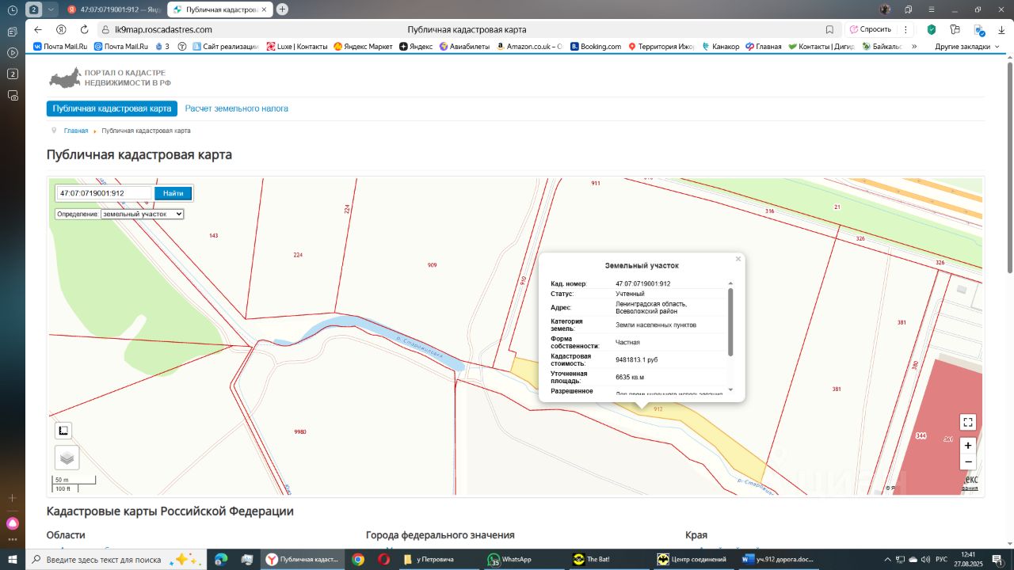Reload the current page
This screenshot has width=1014, height=570.
click(84, 29)
